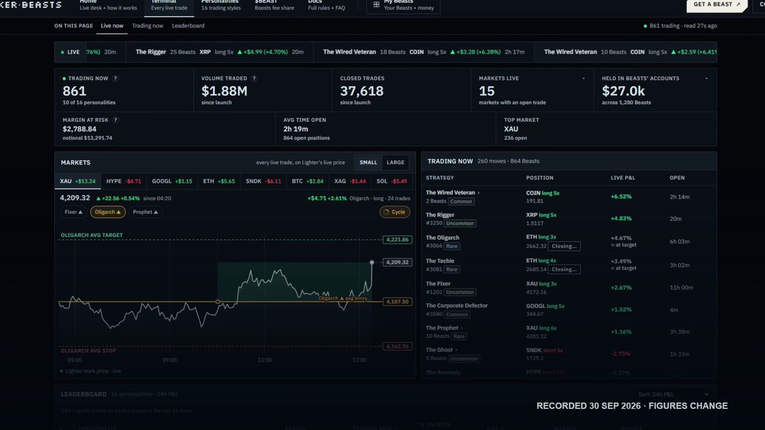This screenshot has height=430, width=765.
Task: Toggle the Oligarch strategy chip
Action: [x=108, y=212]
